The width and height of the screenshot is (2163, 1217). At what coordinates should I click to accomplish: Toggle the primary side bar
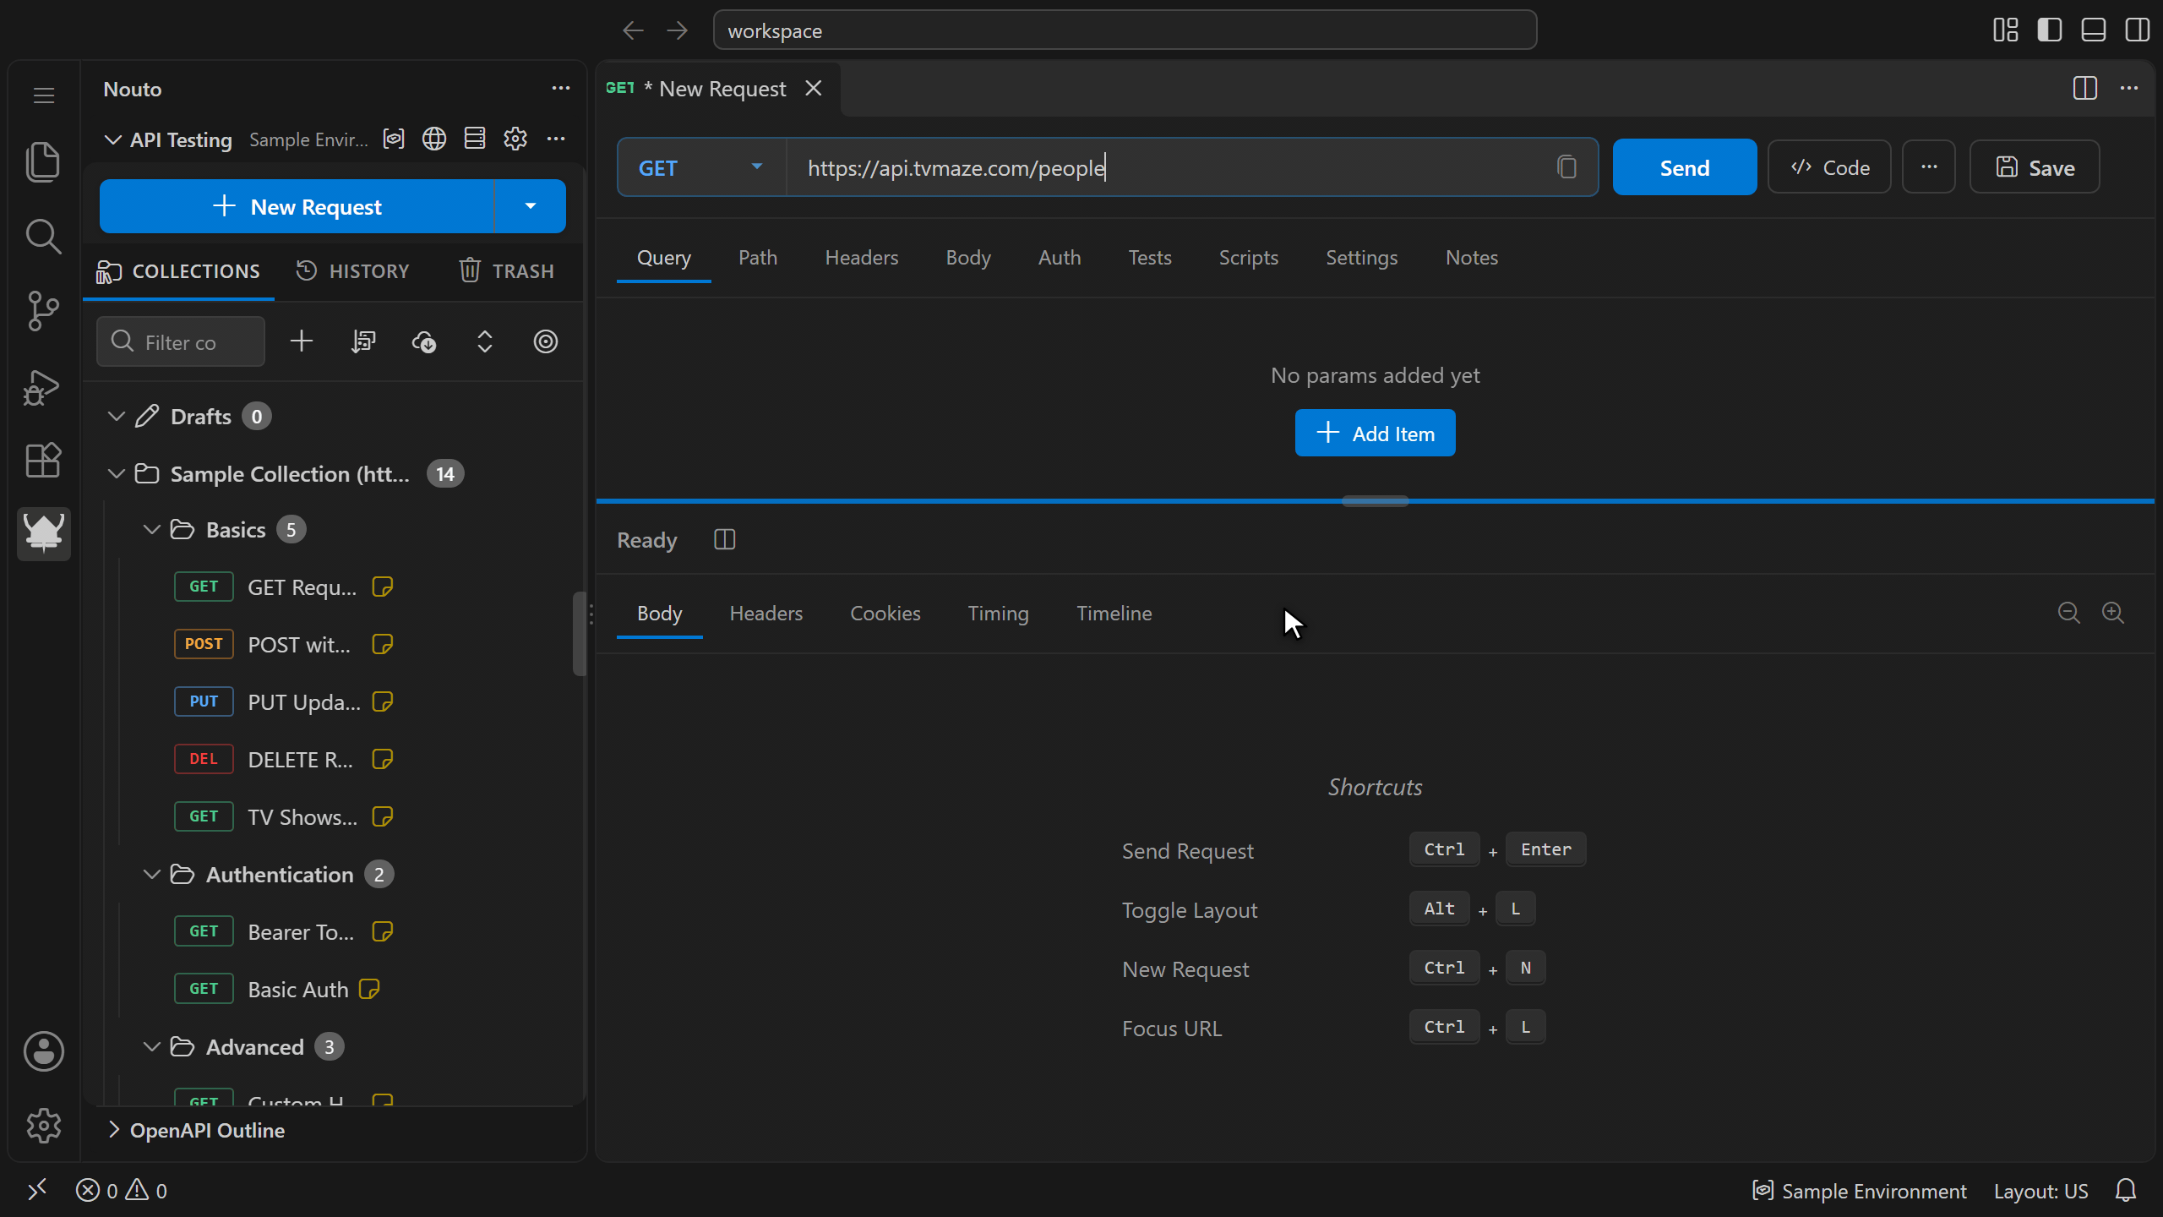[2050, 30]
